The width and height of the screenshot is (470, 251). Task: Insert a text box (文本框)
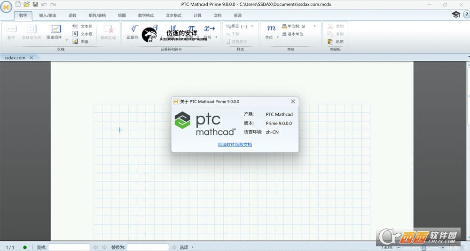pos(82,34)
